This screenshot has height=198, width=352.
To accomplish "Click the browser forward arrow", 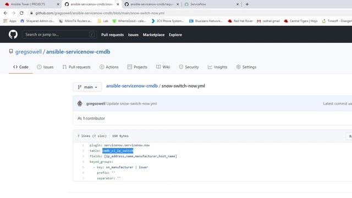I will 13,13.
